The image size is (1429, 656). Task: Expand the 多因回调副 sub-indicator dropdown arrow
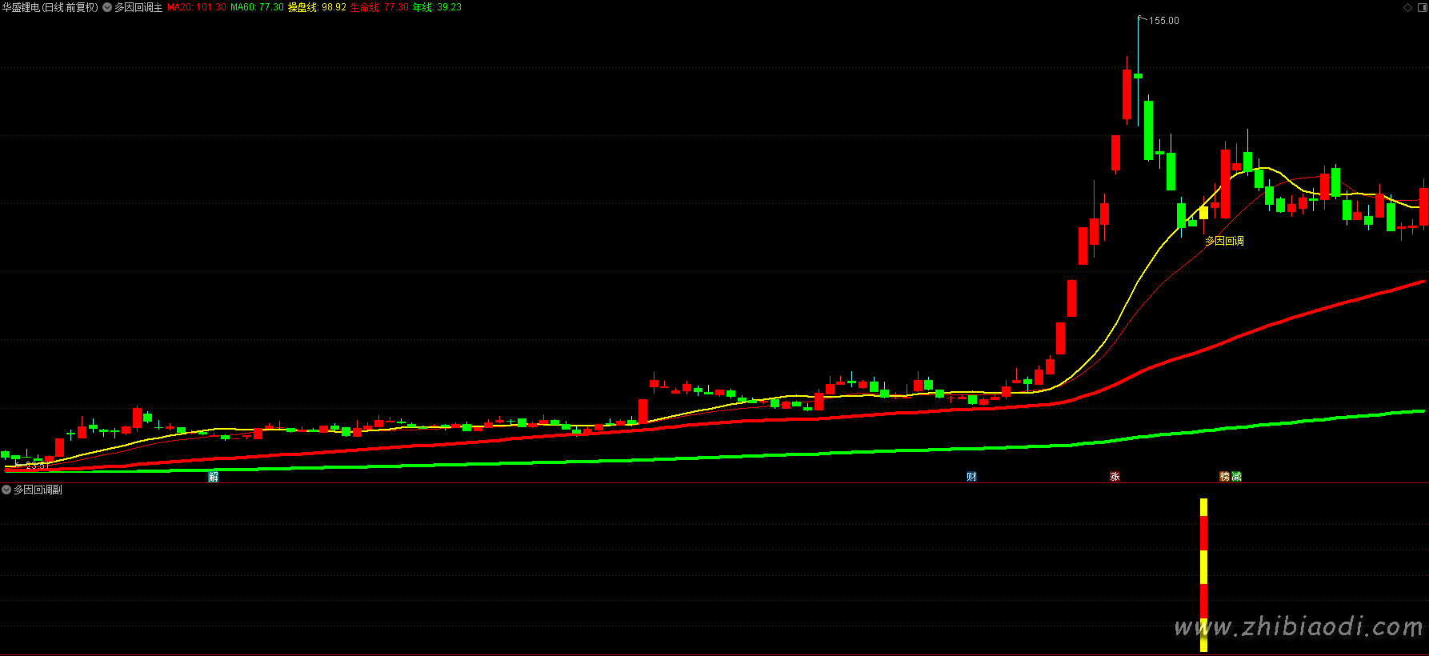coord(6,490)
